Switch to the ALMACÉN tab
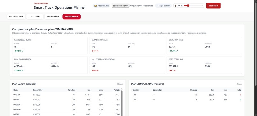The width and height of the screenshot is (257, 116). pyautogui.click(x=35, y=17)
